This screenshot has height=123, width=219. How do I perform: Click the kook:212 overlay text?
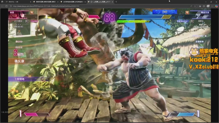(x=204, y=60)
